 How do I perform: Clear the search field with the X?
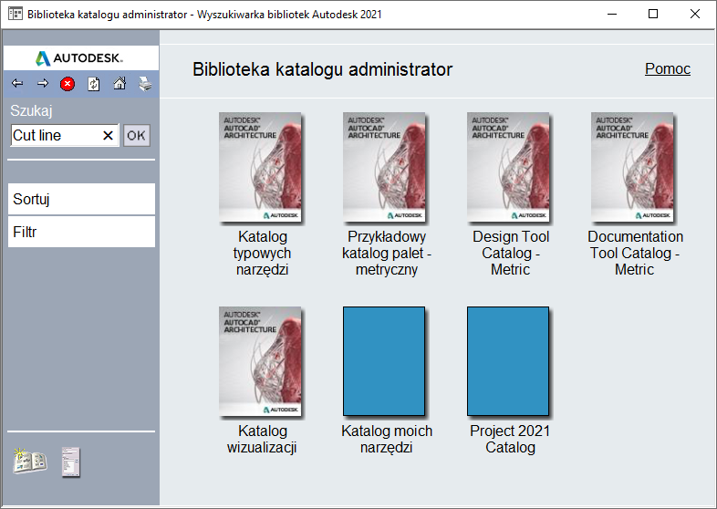coord(108,135)
